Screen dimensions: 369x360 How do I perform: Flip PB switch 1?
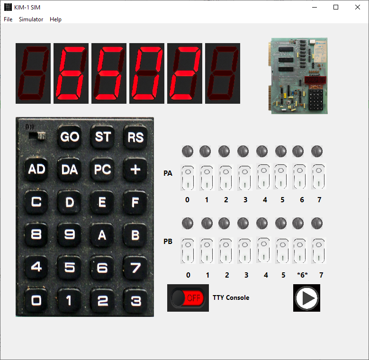click(x=207, y=251)
